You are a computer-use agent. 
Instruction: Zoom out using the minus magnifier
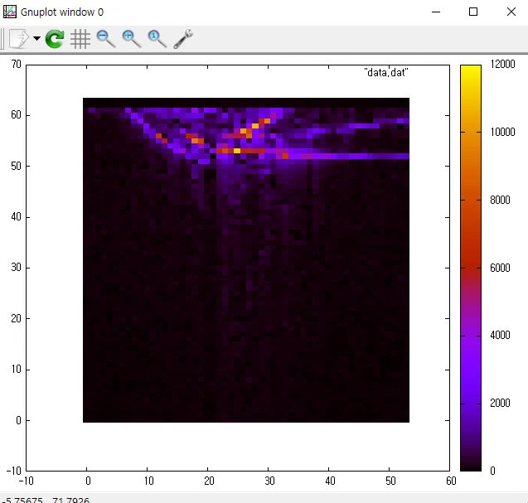[106, 39]
